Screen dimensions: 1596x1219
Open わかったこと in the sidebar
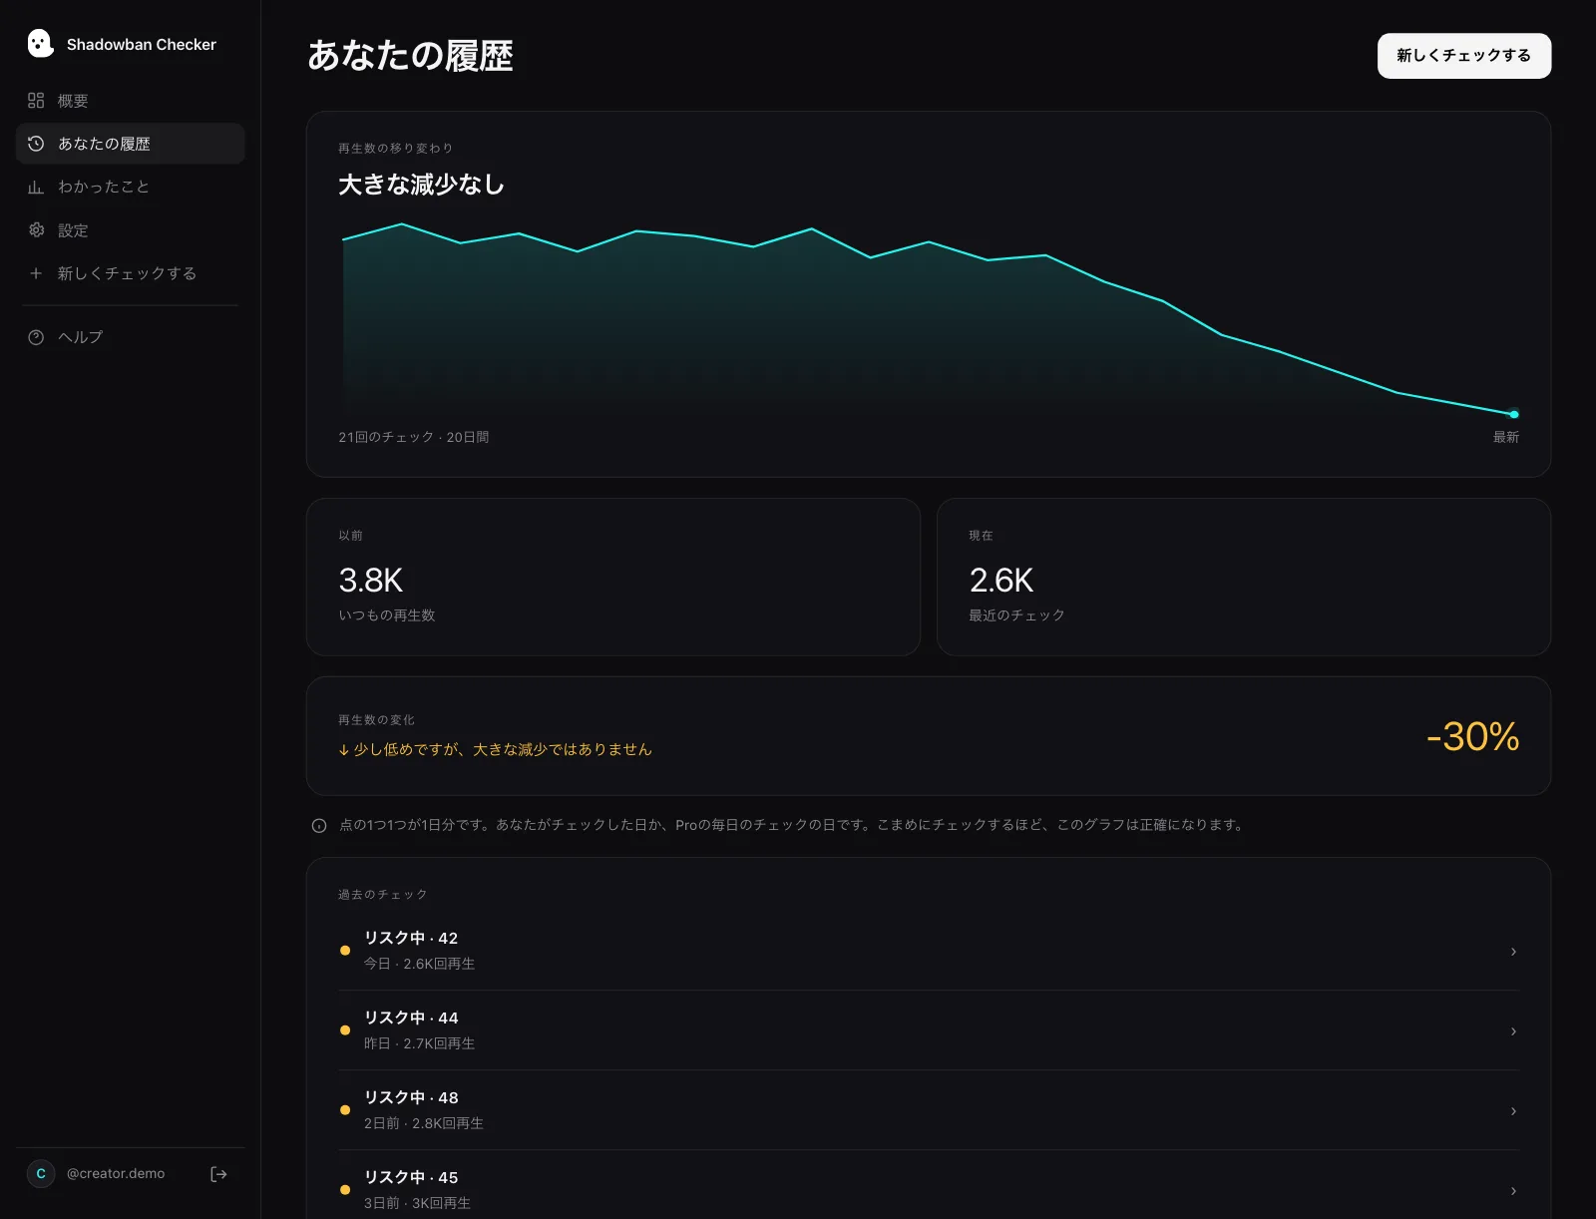click(x=131, y=187)
